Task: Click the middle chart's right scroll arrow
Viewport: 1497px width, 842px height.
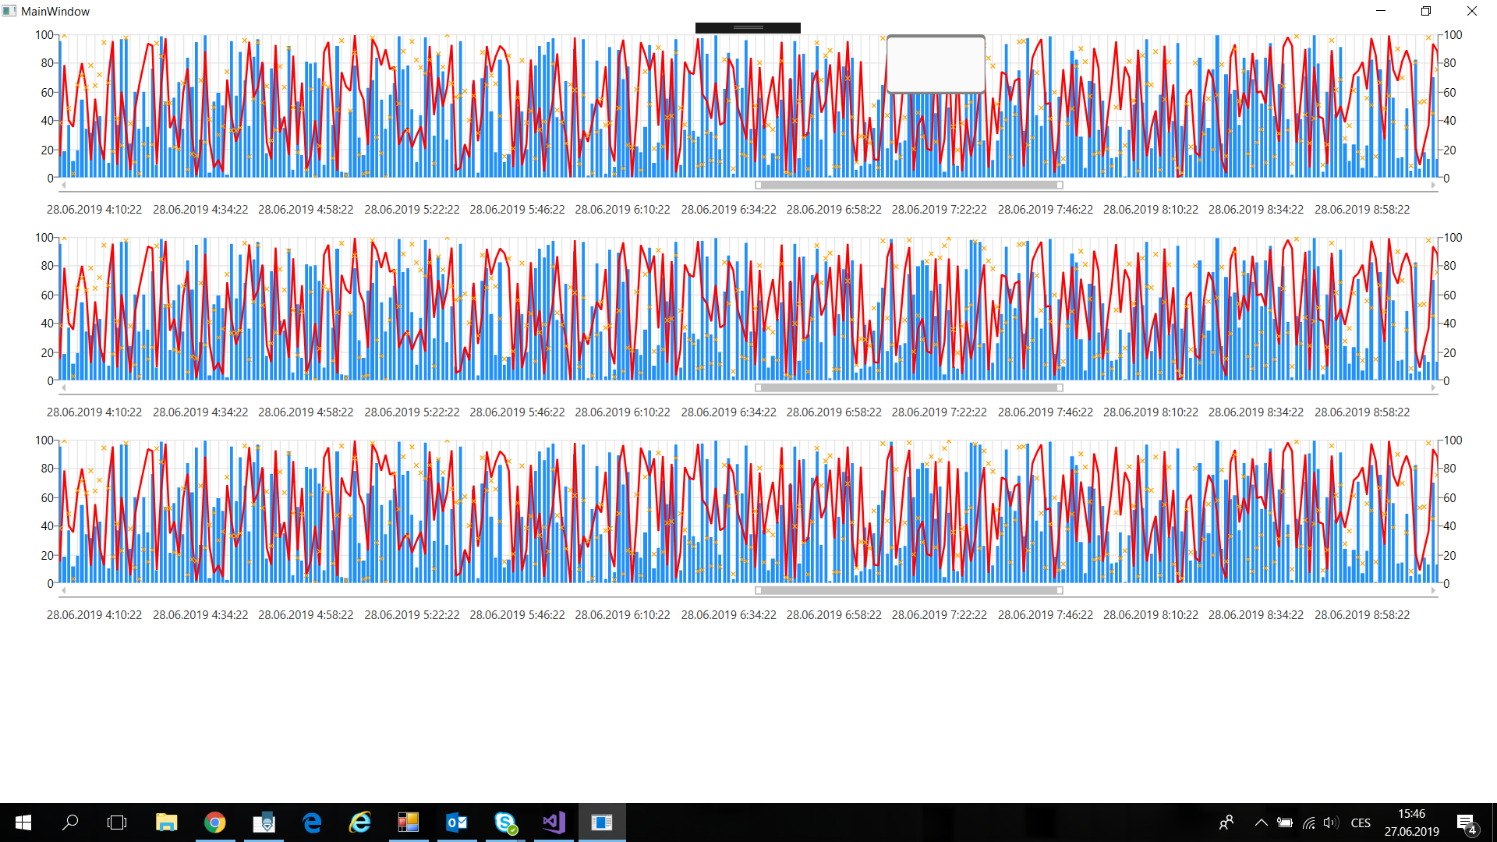Action: click(x=1433, y=387)
